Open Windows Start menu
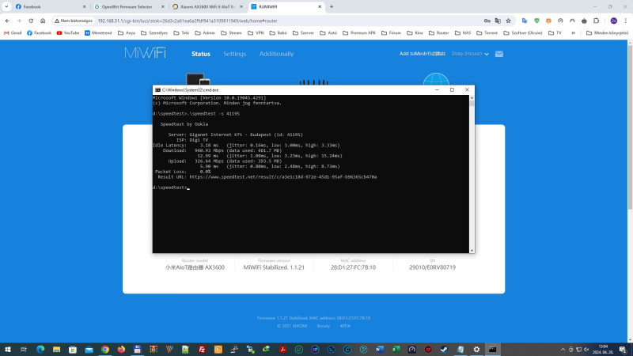 click(x=8, y=349)
